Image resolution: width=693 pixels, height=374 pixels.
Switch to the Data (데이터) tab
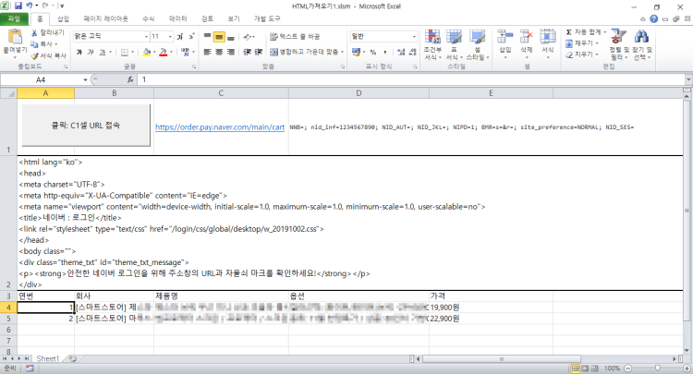pyautogui.click(x=177, y=19)
